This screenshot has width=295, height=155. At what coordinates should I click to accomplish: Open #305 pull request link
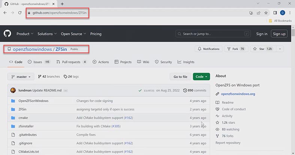[116, 126]
